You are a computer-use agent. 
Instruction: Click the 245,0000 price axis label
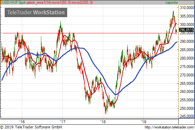click(187, 116)
